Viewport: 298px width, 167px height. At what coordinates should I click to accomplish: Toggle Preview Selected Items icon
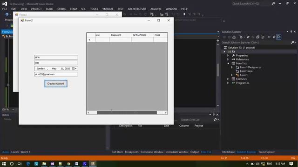(x=279, y=37)
